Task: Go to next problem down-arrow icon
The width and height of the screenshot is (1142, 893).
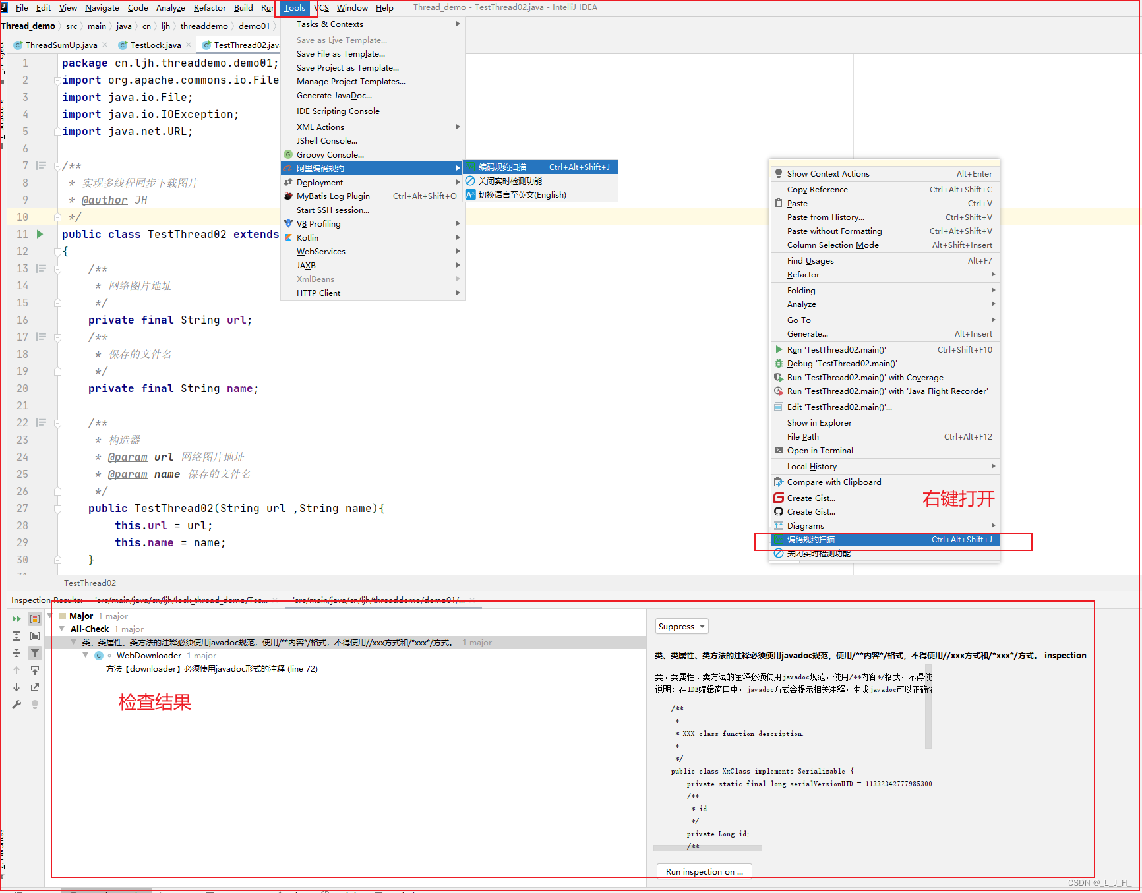Action: [16, 687]
